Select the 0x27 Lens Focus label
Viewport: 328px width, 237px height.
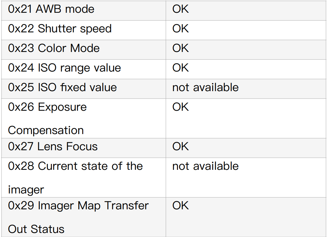[x=53, y=146]
